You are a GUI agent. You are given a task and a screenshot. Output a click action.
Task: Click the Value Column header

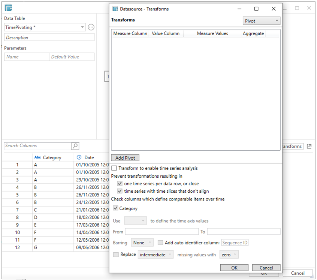[x=166, y=33]
